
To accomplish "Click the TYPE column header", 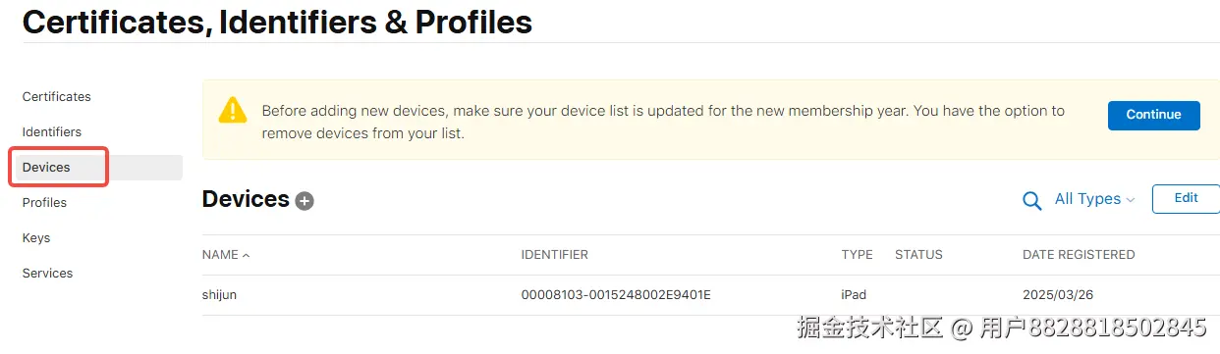I will [x=857, y=255].
